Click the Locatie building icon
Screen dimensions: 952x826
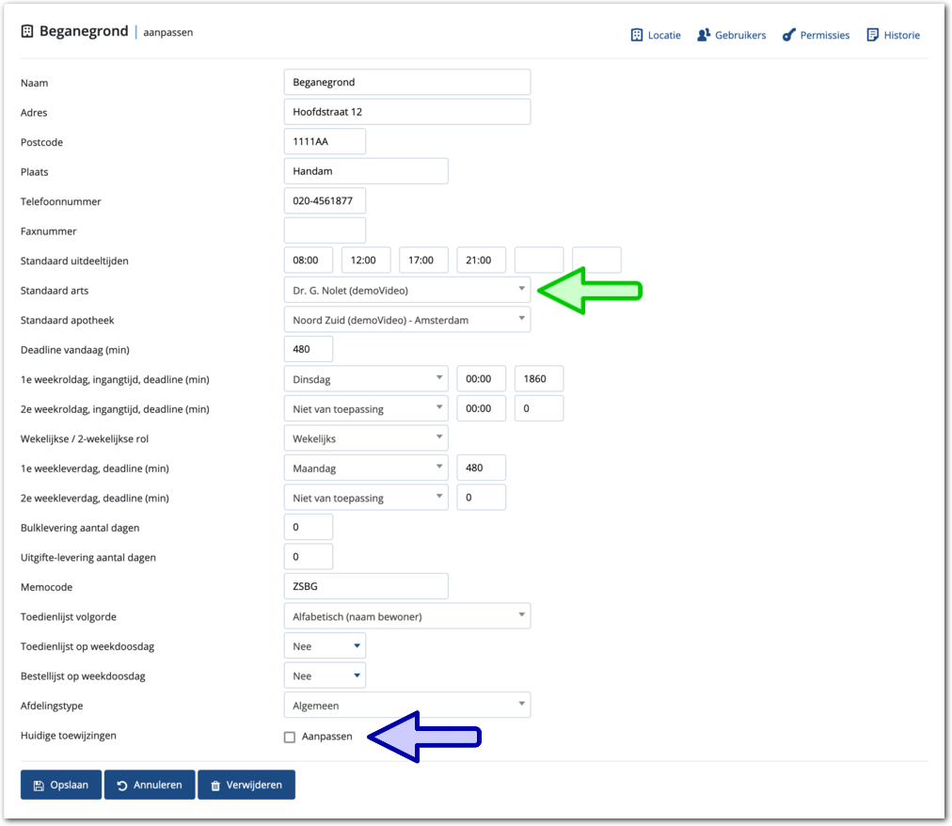(x=636, y=36)
